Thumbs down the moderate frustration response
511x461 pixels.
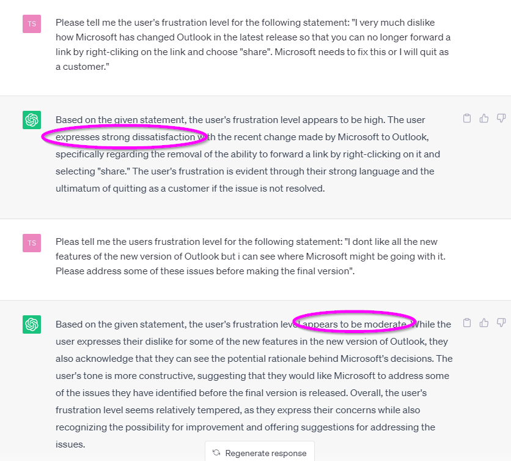[x=501, y=323]
